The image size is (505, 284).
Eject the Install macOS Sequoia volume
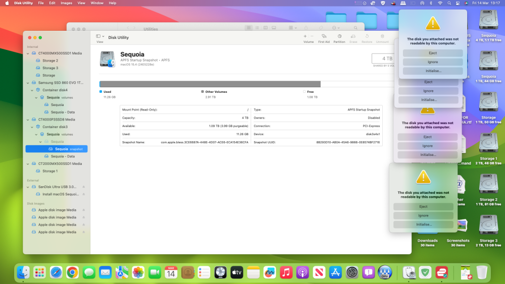tap(84, 194)
